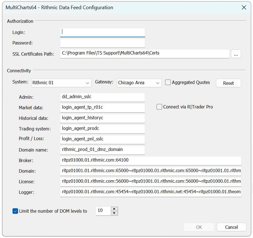Screen dimensions: 253x238
Task: Click the Profit / Loss field
Action: (x=103, y=140)
